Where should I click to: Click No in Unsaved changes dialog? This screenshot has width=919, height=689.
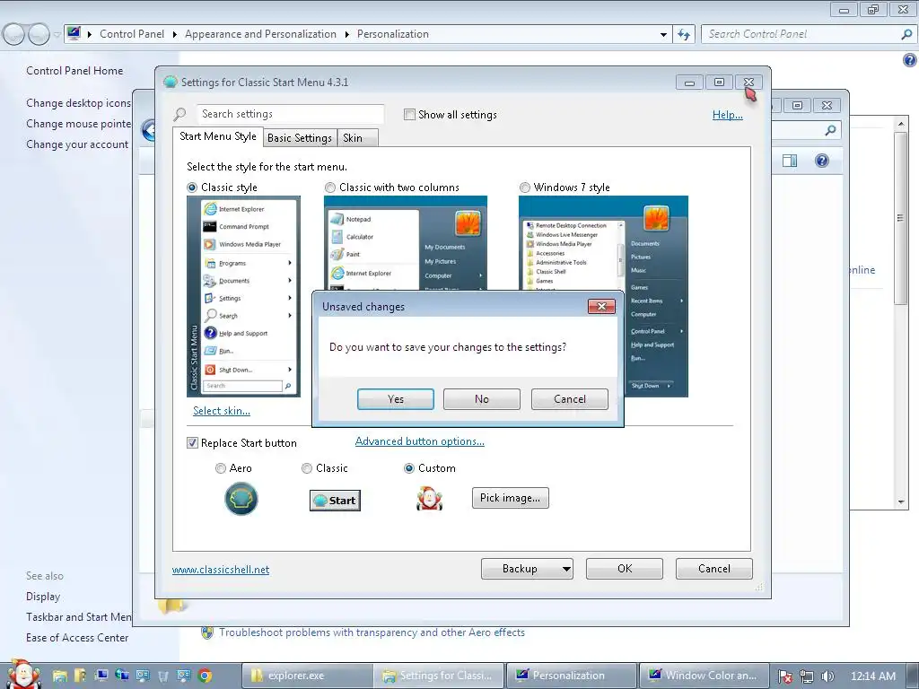[482, 399]
